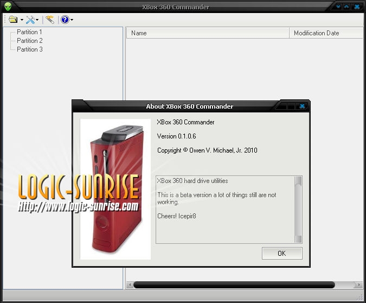Minimize the main window using down-arrow button

(338, 7)
